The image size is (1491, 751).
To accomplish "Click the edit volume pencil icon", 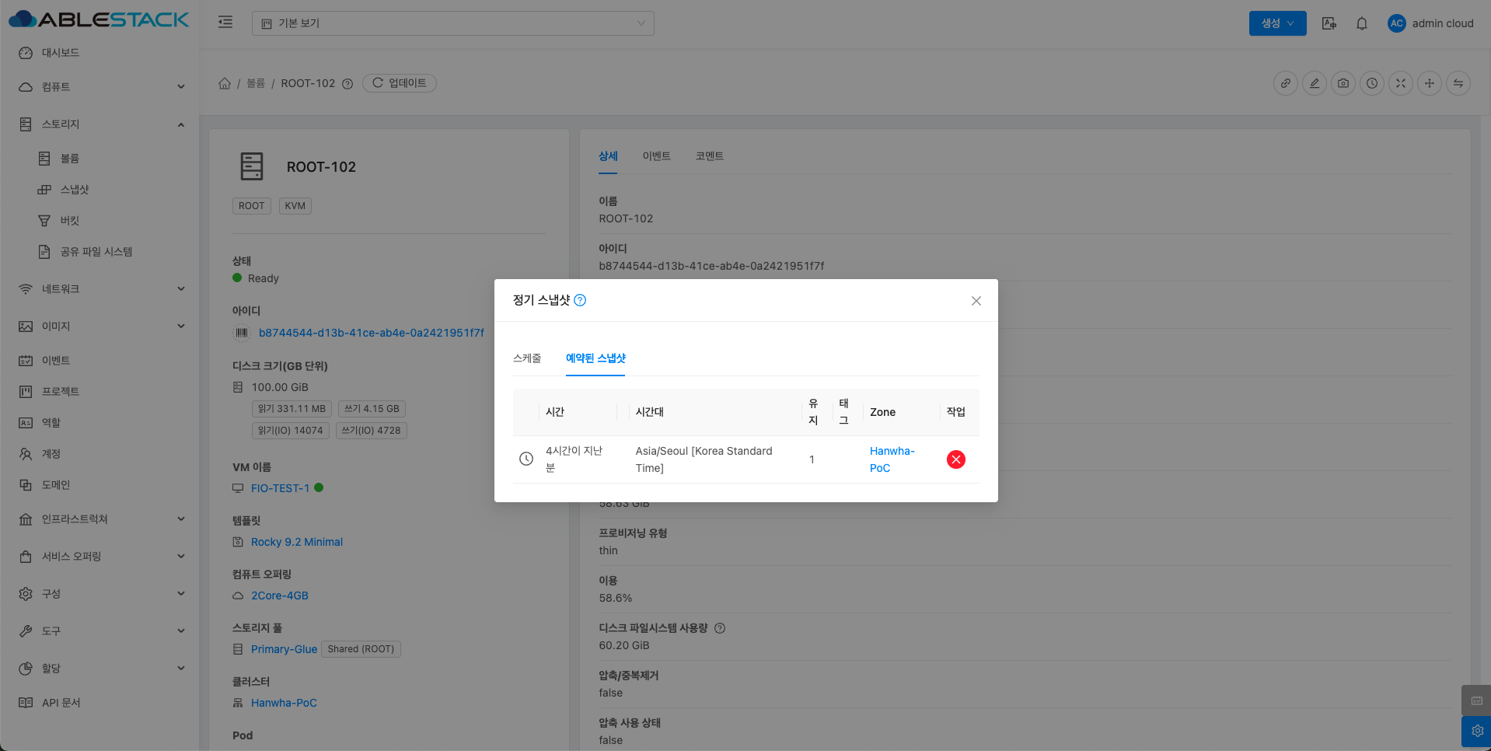I will pyautogui.click(x=1315, y=83).
